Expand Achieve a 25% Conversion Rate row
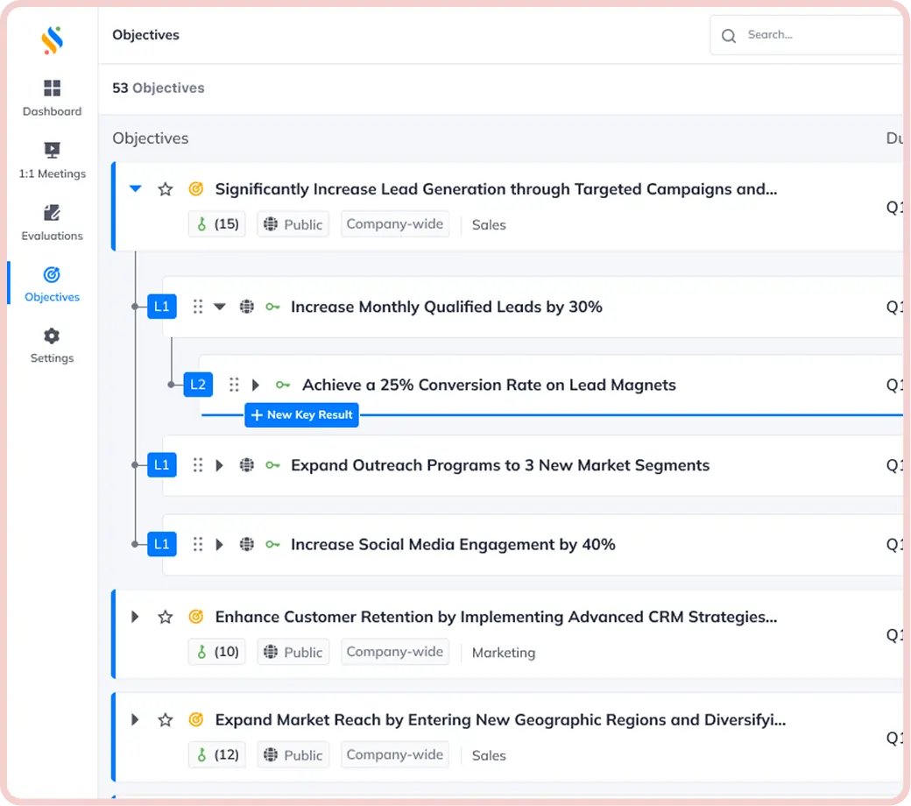The height and width of the screenshot is (806, 911). click(x=256, y=385)
